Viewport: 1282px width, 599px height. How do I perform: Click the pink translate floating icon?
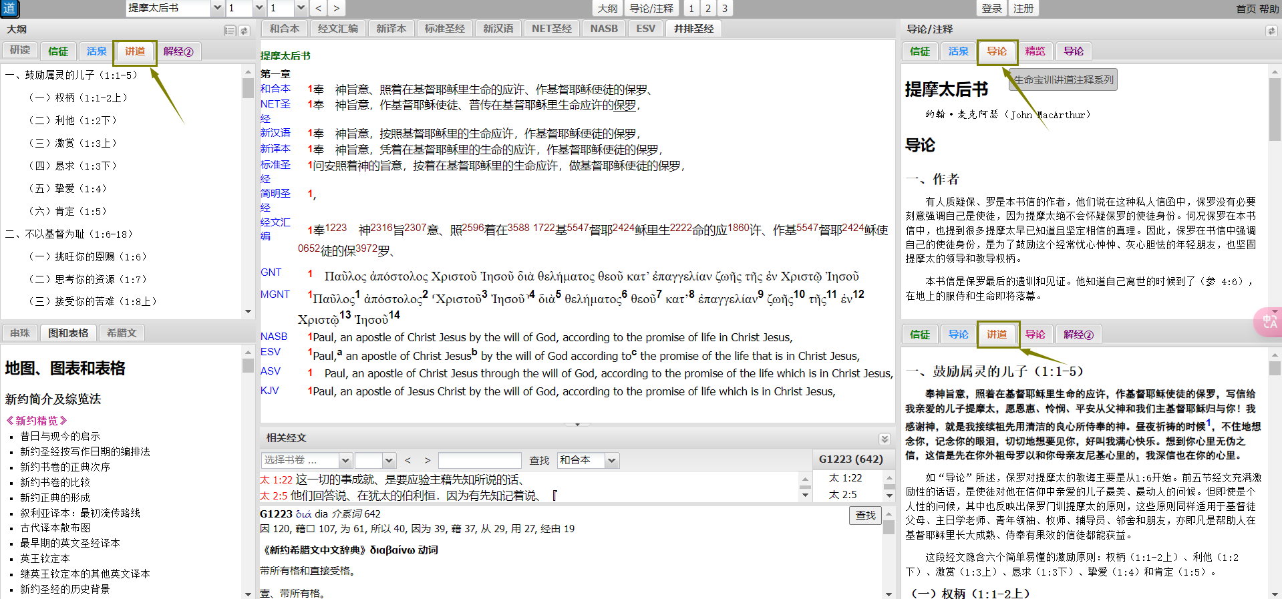click(x=1269, y=322)
